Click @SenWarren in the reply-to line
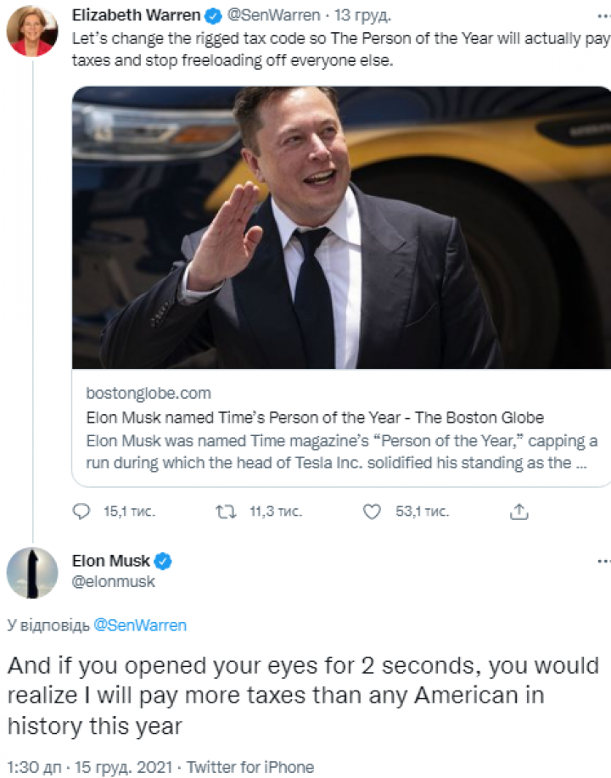The height and width of the screenshot is (778, 611). tap(140, 625)
